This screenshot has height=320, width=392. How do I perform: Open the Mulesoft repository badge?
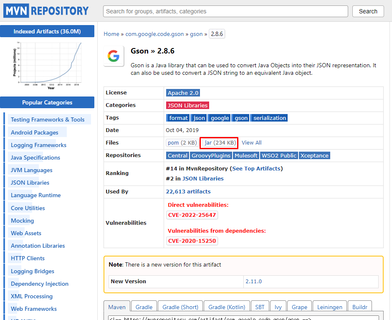pyautogui.click(x=246, y=155)
